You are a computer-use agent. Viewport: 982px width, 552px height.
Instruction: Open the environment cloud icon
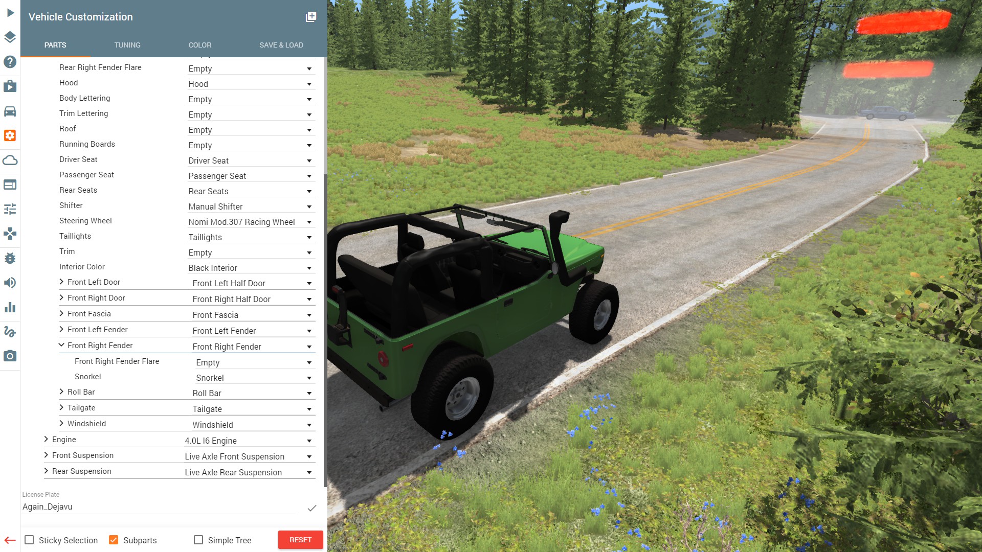pyautogui.click(x=10, y=160)
